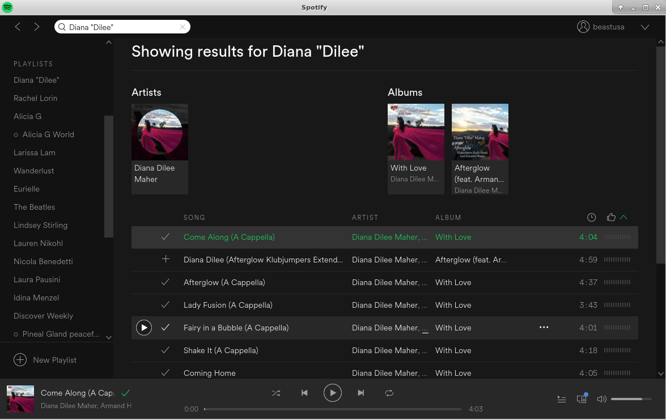Screen dimensions: 666x420
Task: Skip to the next track
Action: pyautogui.click(x=360, y=393)
